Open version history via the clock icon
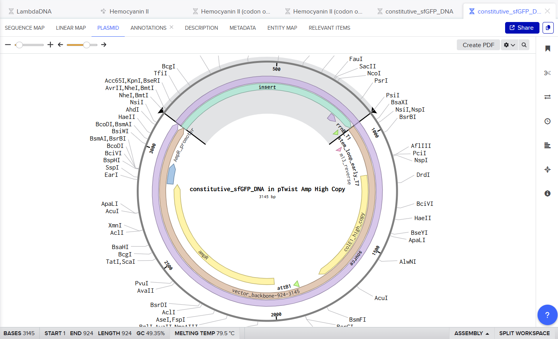The image size is (558, 339). tap(547, 121)
